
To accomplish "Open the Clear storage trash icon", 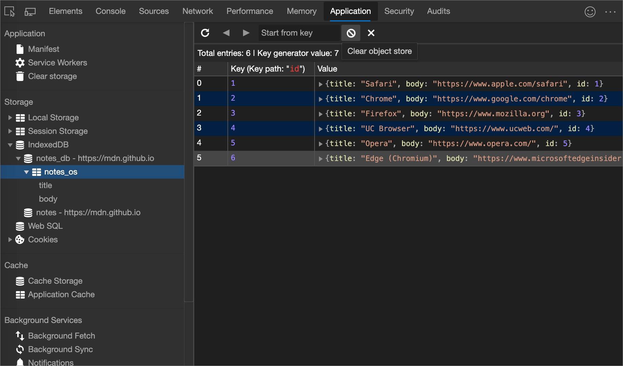I will (x=20, y=76).
